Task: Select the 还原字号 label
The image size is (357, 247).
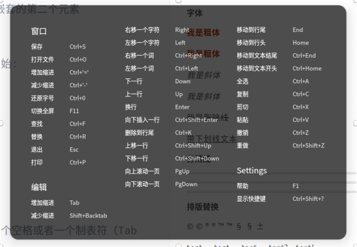Action: pos(43,98)
